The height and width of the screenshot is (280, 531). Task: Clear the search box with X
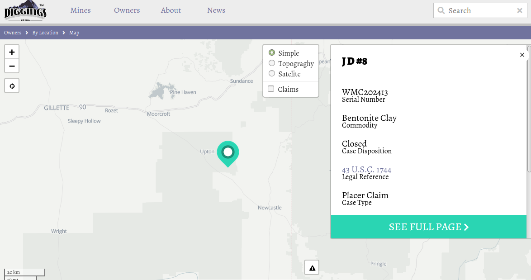[x=520, y=10]
